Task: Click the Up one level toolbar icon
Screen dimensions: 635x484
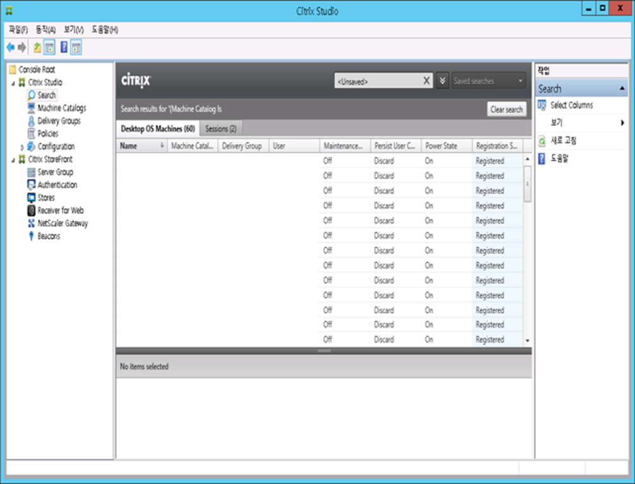Action: pyautogui.click(x=37, y=47)
